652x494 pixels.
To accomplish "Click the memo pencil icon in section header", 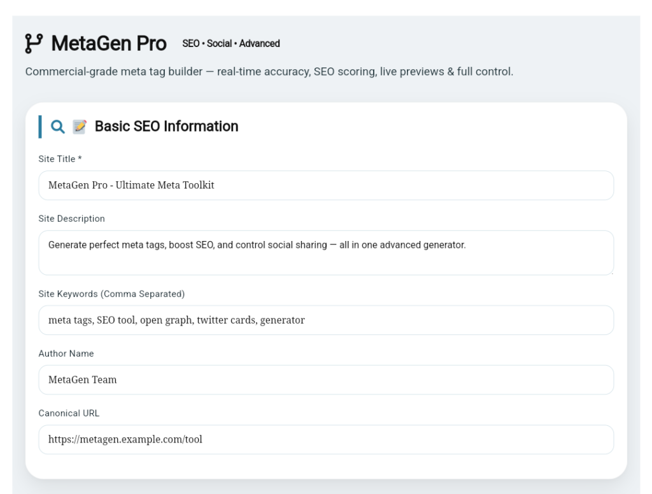I will 80,127.
